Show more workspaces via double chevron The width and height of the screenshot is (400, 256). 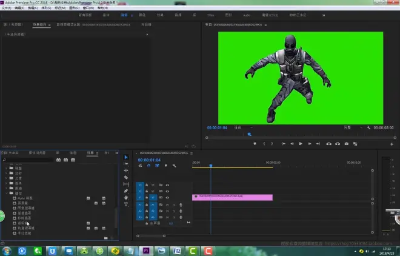coord(324,15)
